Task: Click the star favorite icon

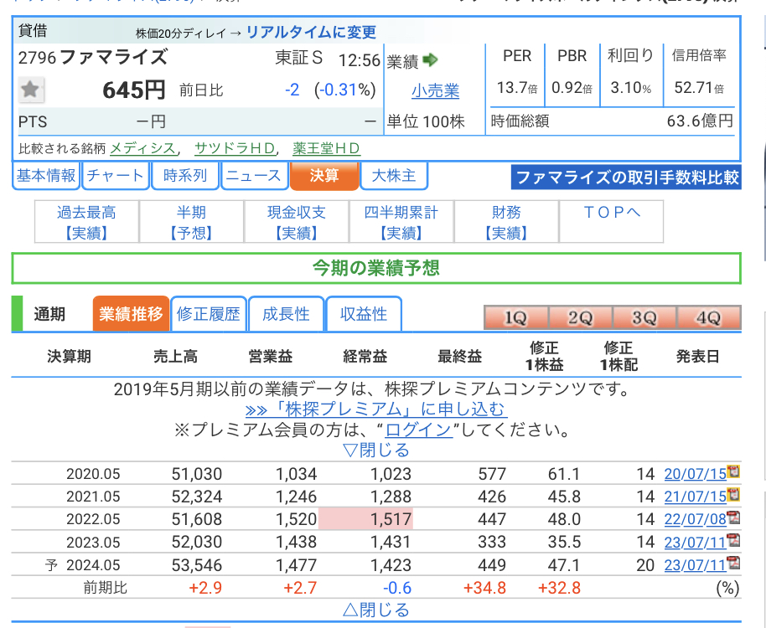Action: click(31, 90)
